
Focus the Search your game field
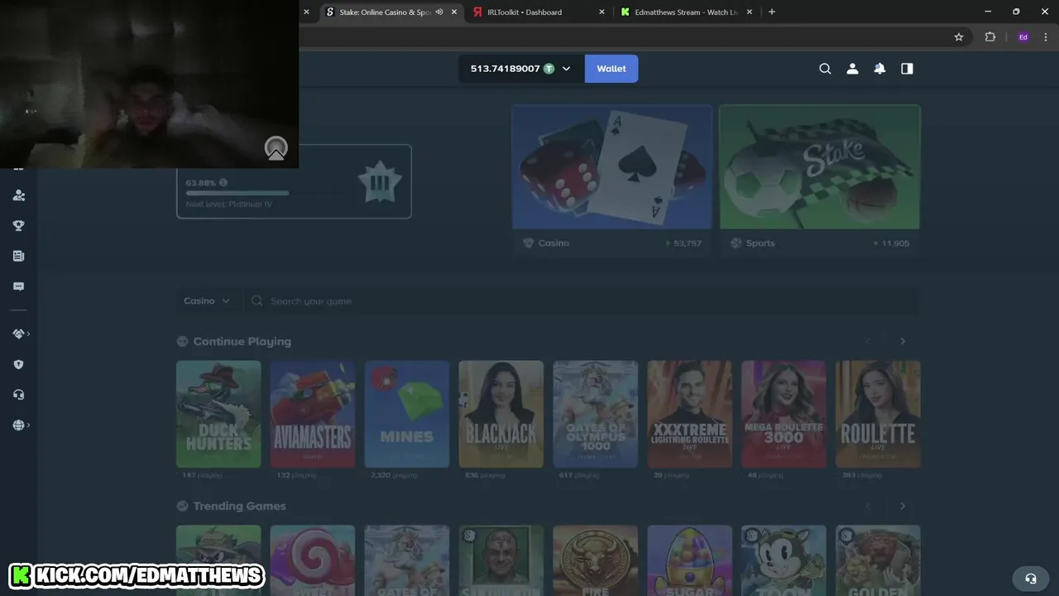(x=583, y=301)
